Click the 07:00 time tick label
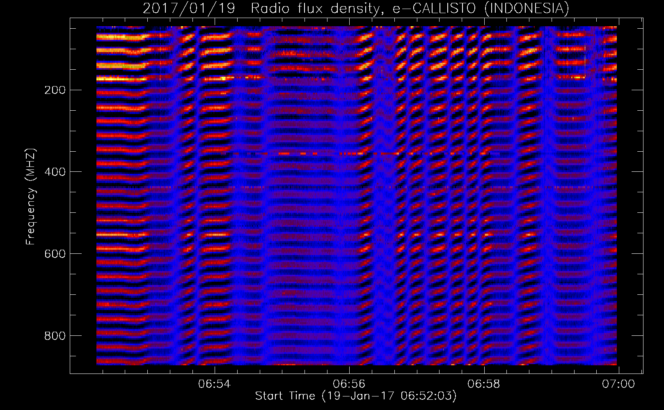664x410 pixels. 618,384
